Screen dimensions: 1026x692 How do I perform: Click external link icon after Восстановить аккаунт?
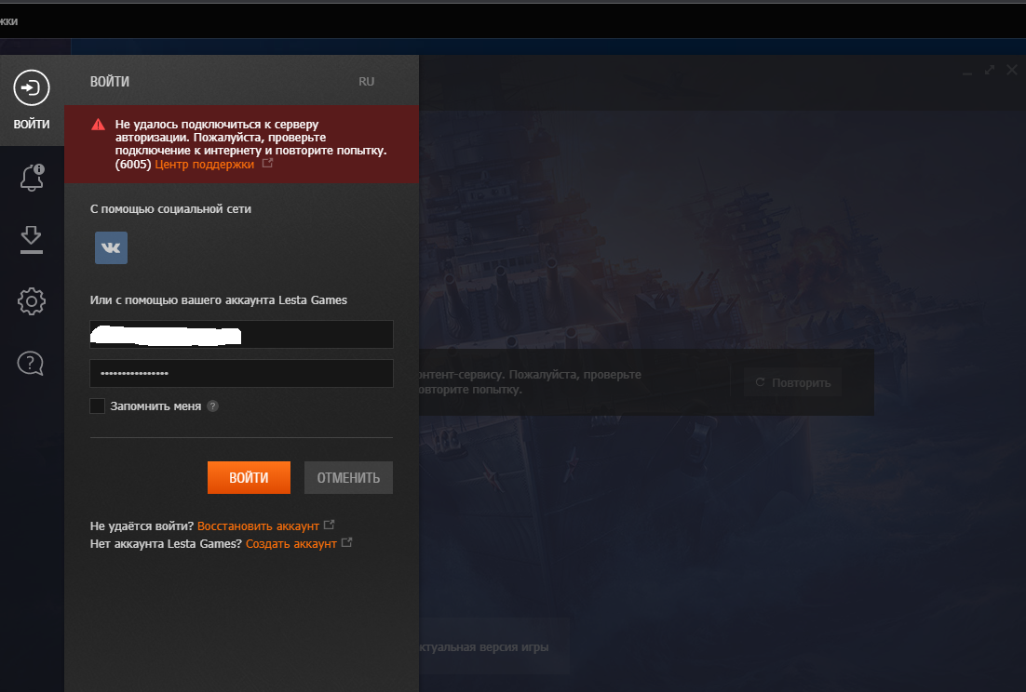[x=330, y=525]
